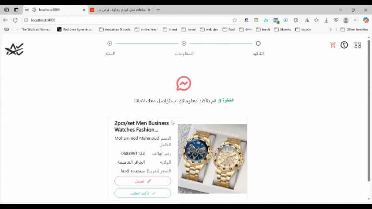
Task: Open the resources & tools bookmark folder
Action: pyautogui.click(x=115, y=30)
